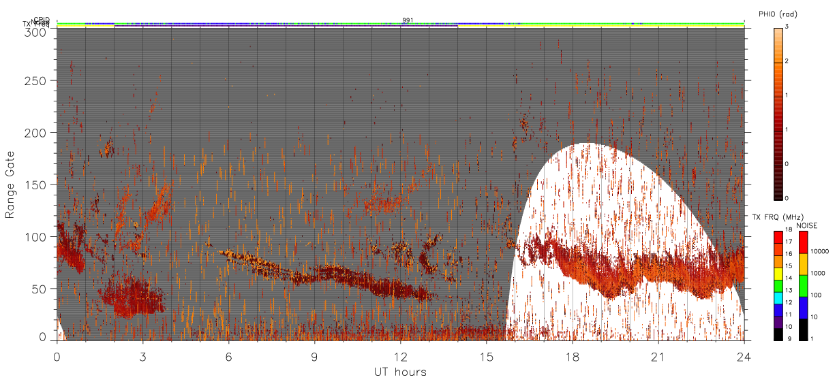Click the red segment of NOISE legend
Screen dimensions: 837x386
click(x=804, y=242)
